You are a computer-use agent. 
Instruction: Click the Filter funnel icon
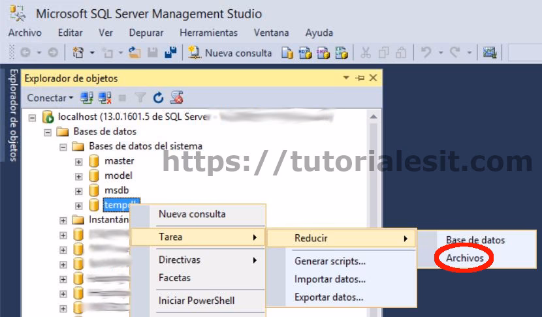coord(140,98)
